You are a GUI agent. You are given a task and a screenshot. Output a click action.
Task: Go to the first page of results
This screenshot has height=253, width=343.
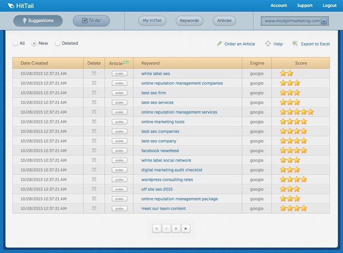click(x=156, y=229)
